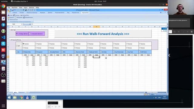Open the Надстройки ribbon tab

(85, 13)
